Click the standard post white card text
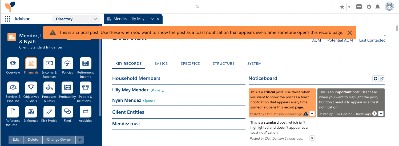Screen dimensions: 399x146 click(x=279, y=128)
